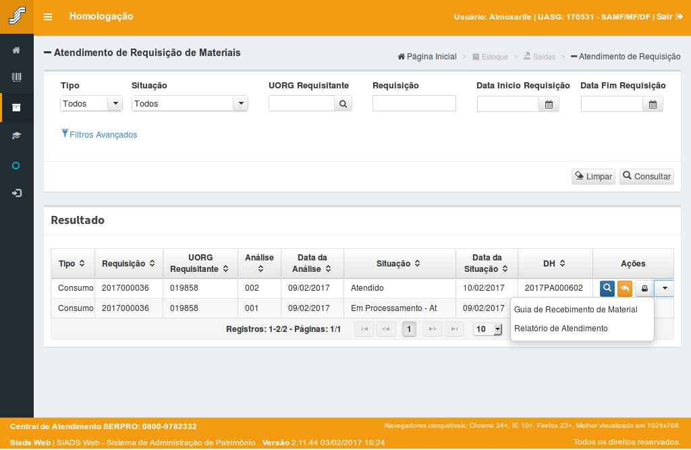Image resolution: width=691 pixels, height=450 pixels.
Task: Select Em Processamento - At cell
Action: coord(399,308)
